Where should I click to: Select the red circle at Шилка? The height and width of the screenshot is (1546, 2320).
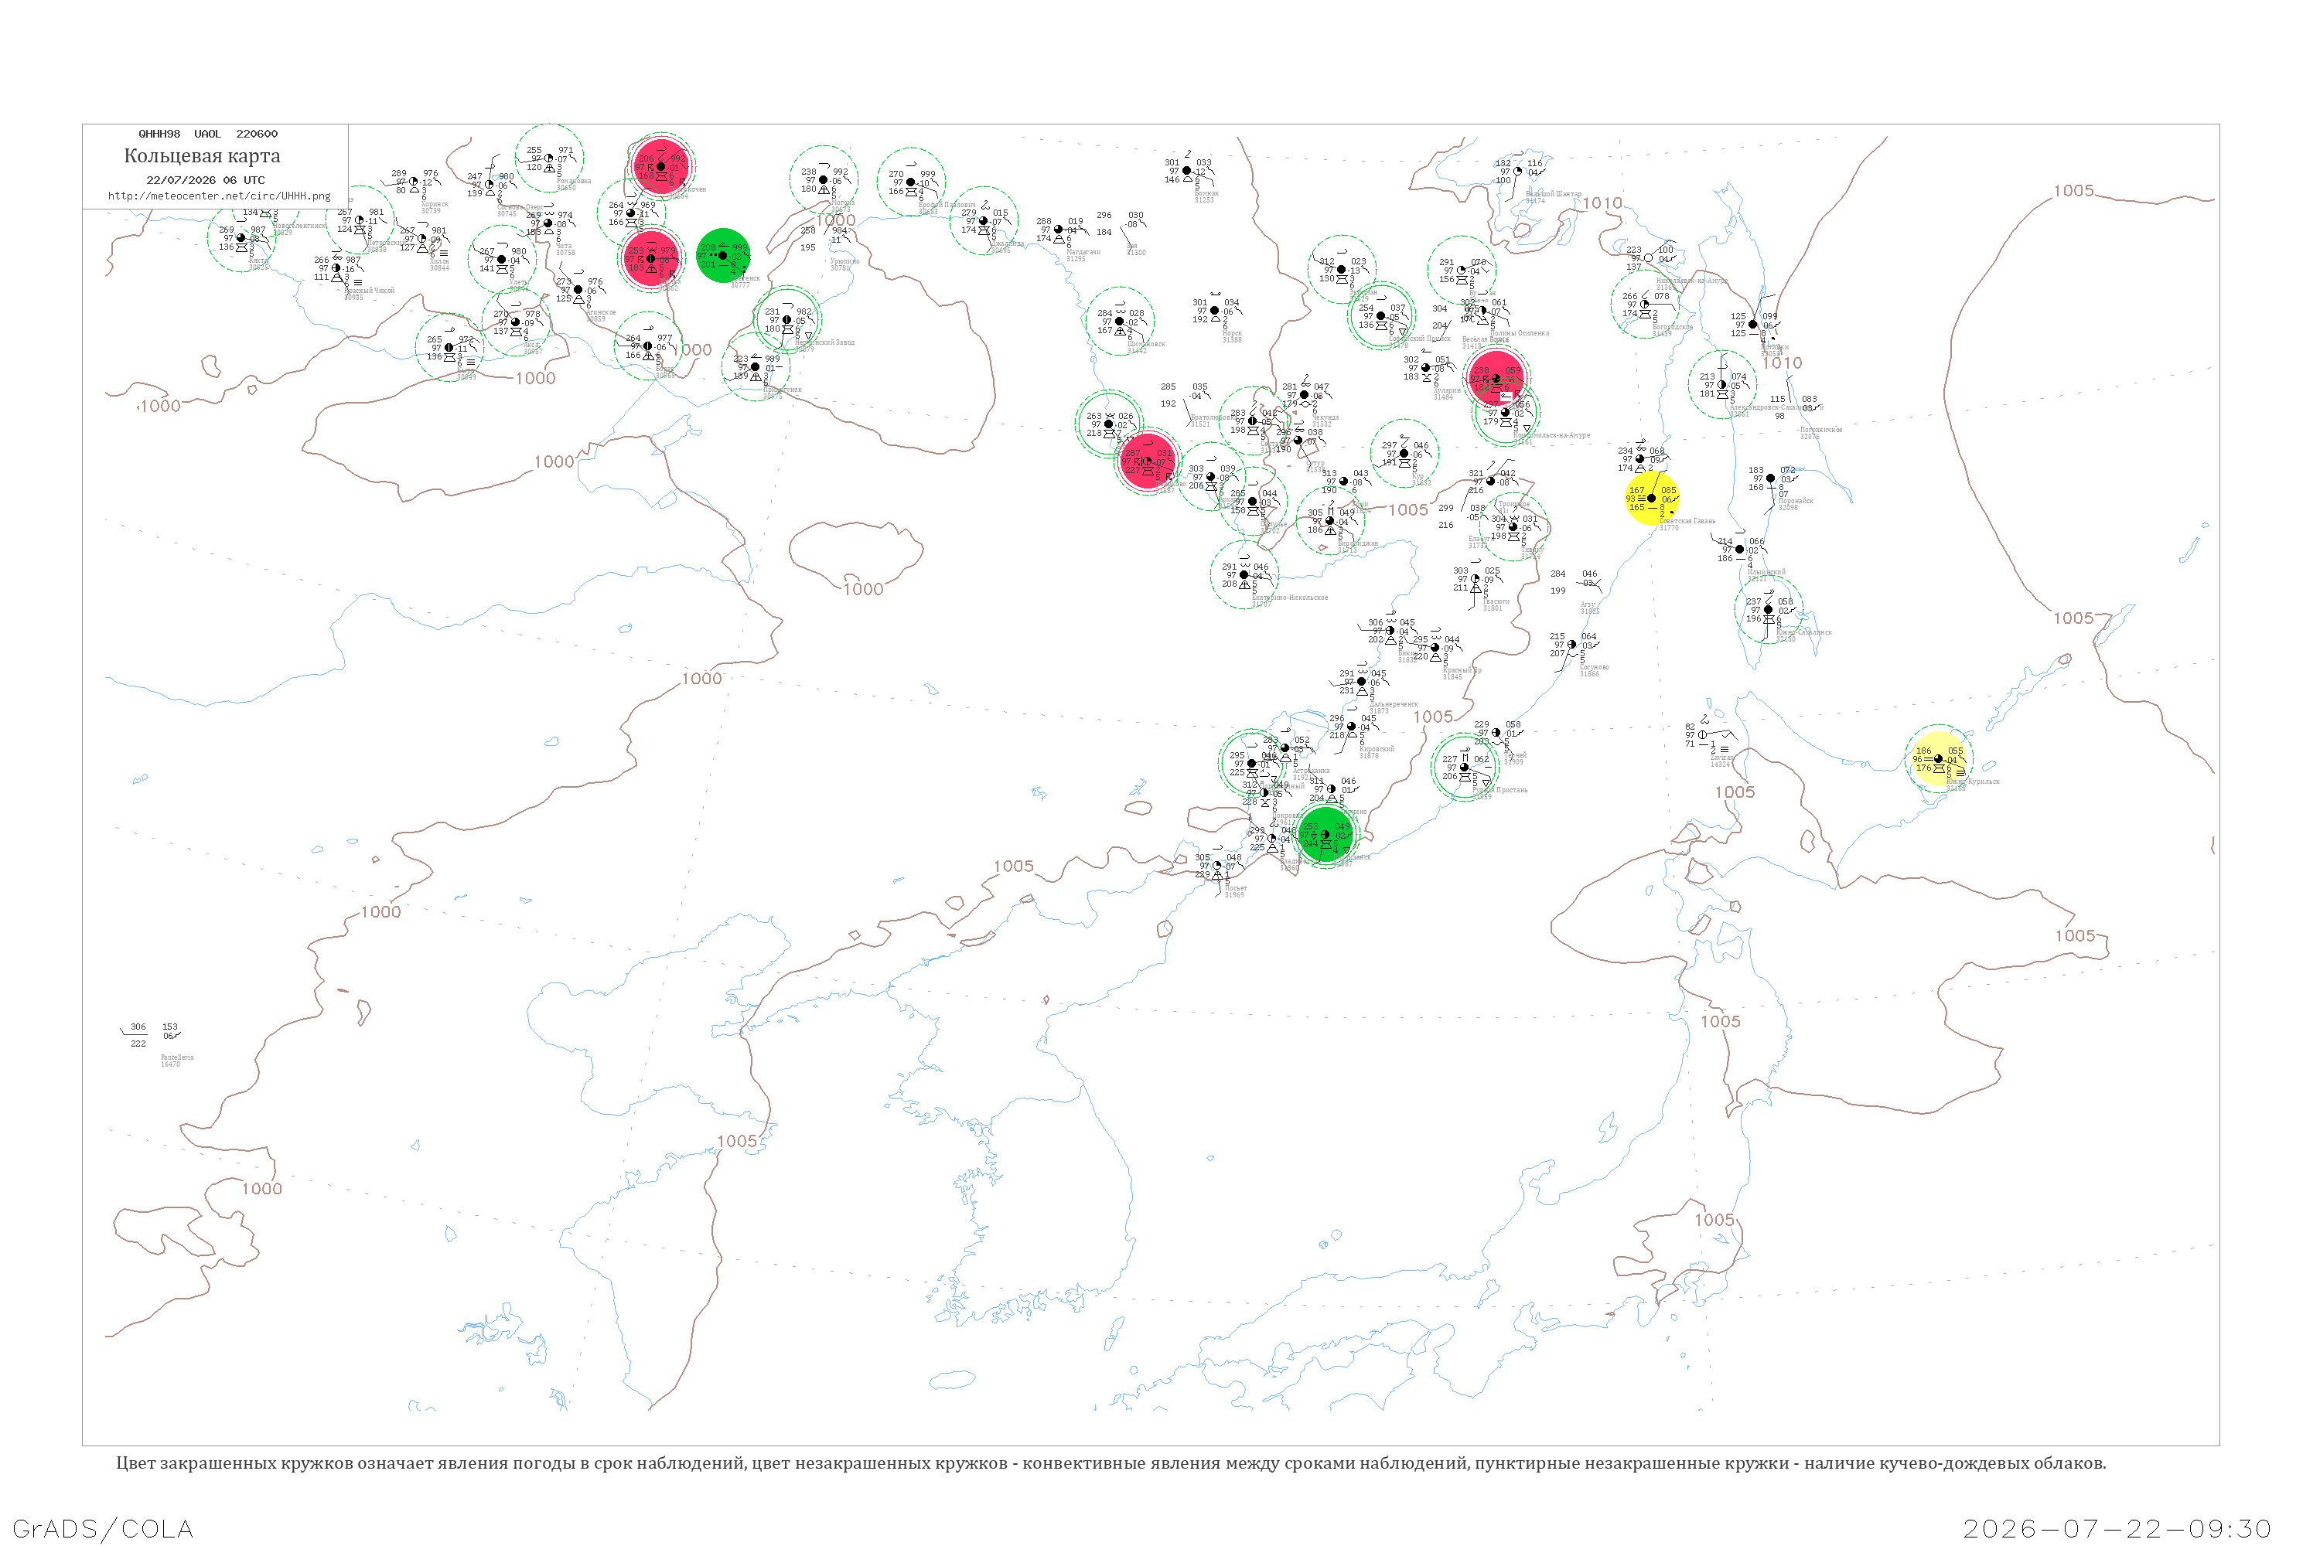[651, 259]
